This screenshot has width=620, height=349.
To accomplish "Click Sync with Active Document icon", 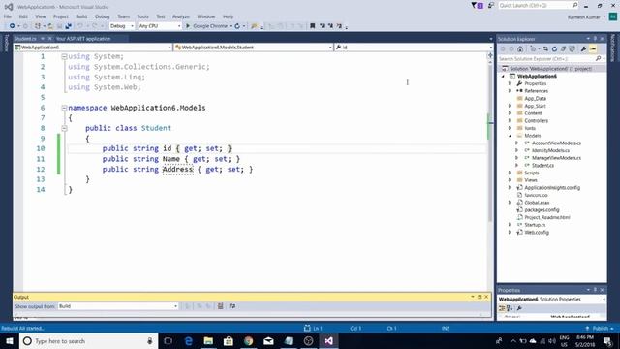I will [x=545, y=49].
